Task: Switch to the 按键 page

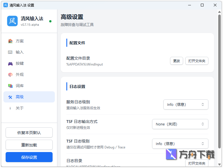Action: coord(29,64)
